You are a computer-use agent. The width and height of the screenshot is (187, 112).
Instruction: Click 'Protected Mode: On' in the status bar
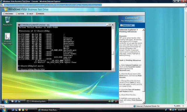[151, 106]
